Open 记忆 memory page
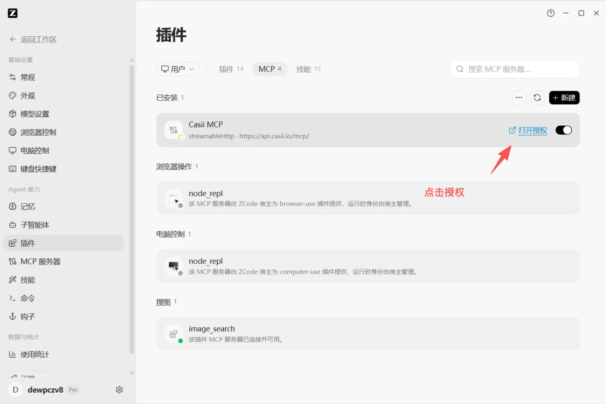This screenshot has width=606, height=404. pos(64,206)
